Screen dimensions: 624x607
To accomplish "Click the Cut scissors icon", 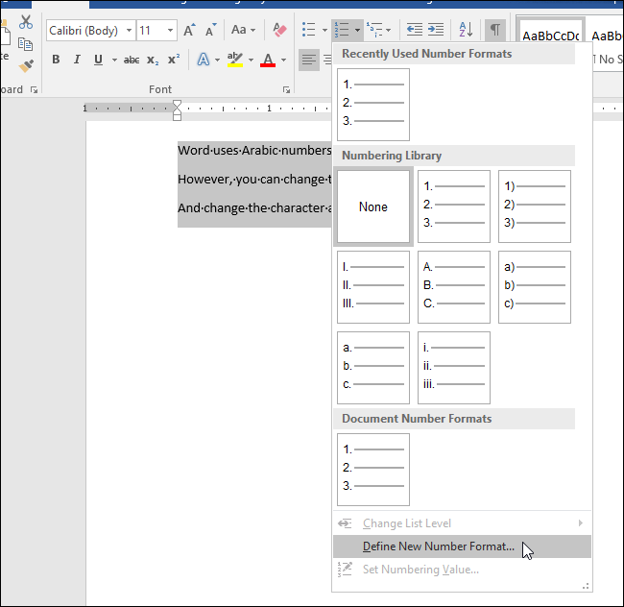I will [26, 21].
